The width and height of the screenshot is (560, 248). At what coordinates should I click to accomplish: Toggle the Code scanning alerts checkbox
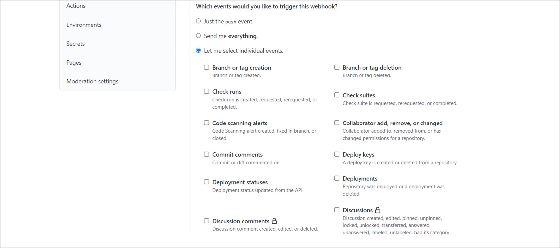(206, 123)
